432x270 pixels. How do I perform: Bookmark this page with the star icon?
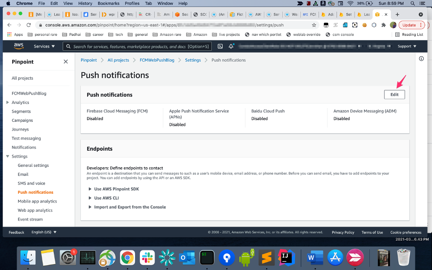coord(314,25)
